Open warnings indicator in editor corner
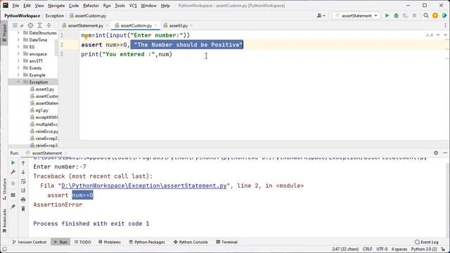 point(430,35)
